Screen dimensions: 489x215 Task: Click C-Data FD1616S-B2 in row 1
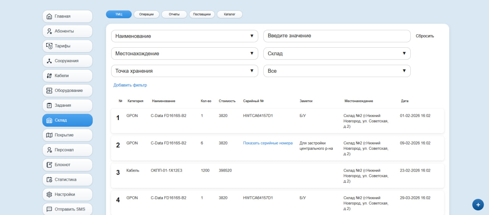pos(168,116)
